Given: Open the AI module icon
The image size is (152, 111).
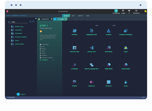Looking at the screenshot, I should coord(129,11).
